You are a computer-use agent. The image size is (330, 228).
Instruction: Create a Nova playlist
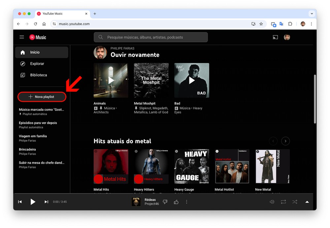click(42, 97)
